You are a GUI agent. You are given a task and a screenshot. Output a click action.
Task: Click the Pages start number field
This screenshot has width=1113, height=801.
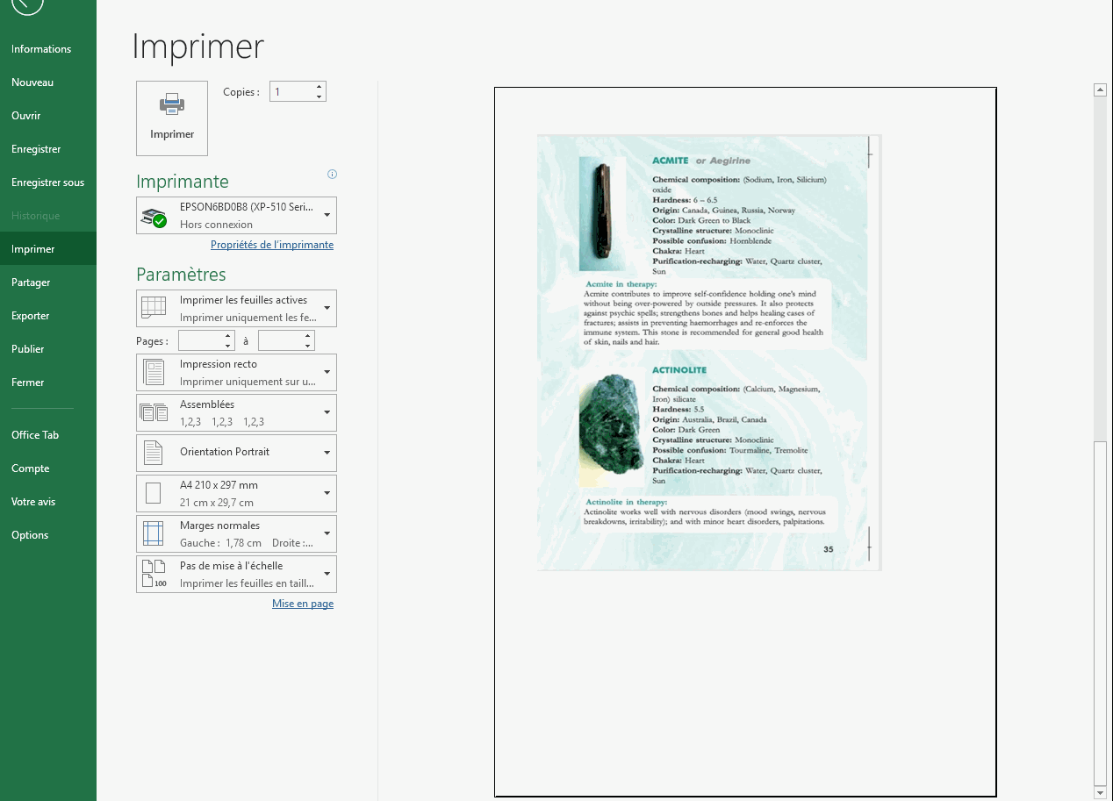(200, 340)
